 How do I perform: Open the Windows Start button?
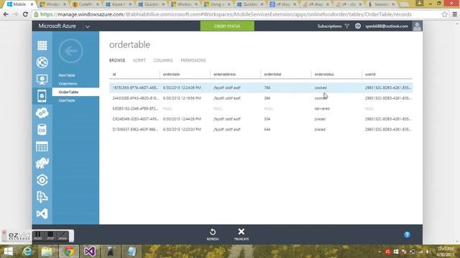8,252
